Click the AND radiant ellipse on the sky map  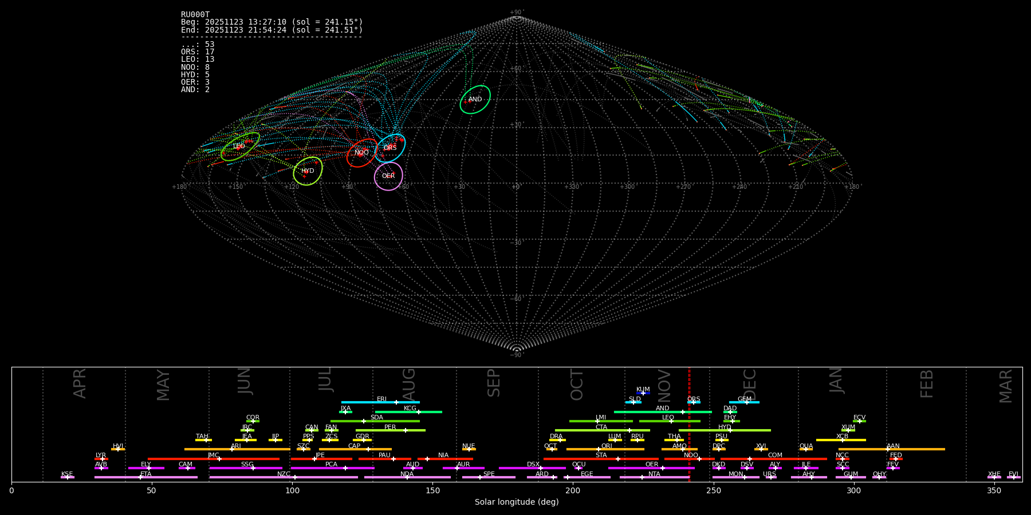[475, 100]
